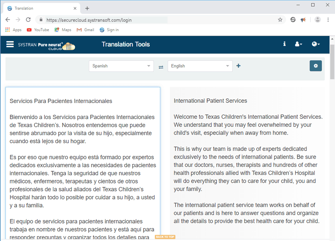Swap source and target languages
The width and height of the screenshot is (335, 241).
161,66
